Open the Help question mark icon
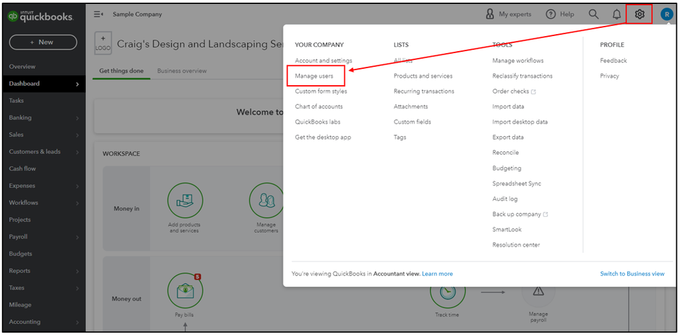681x336 pixels. click(x=551, y=14)
